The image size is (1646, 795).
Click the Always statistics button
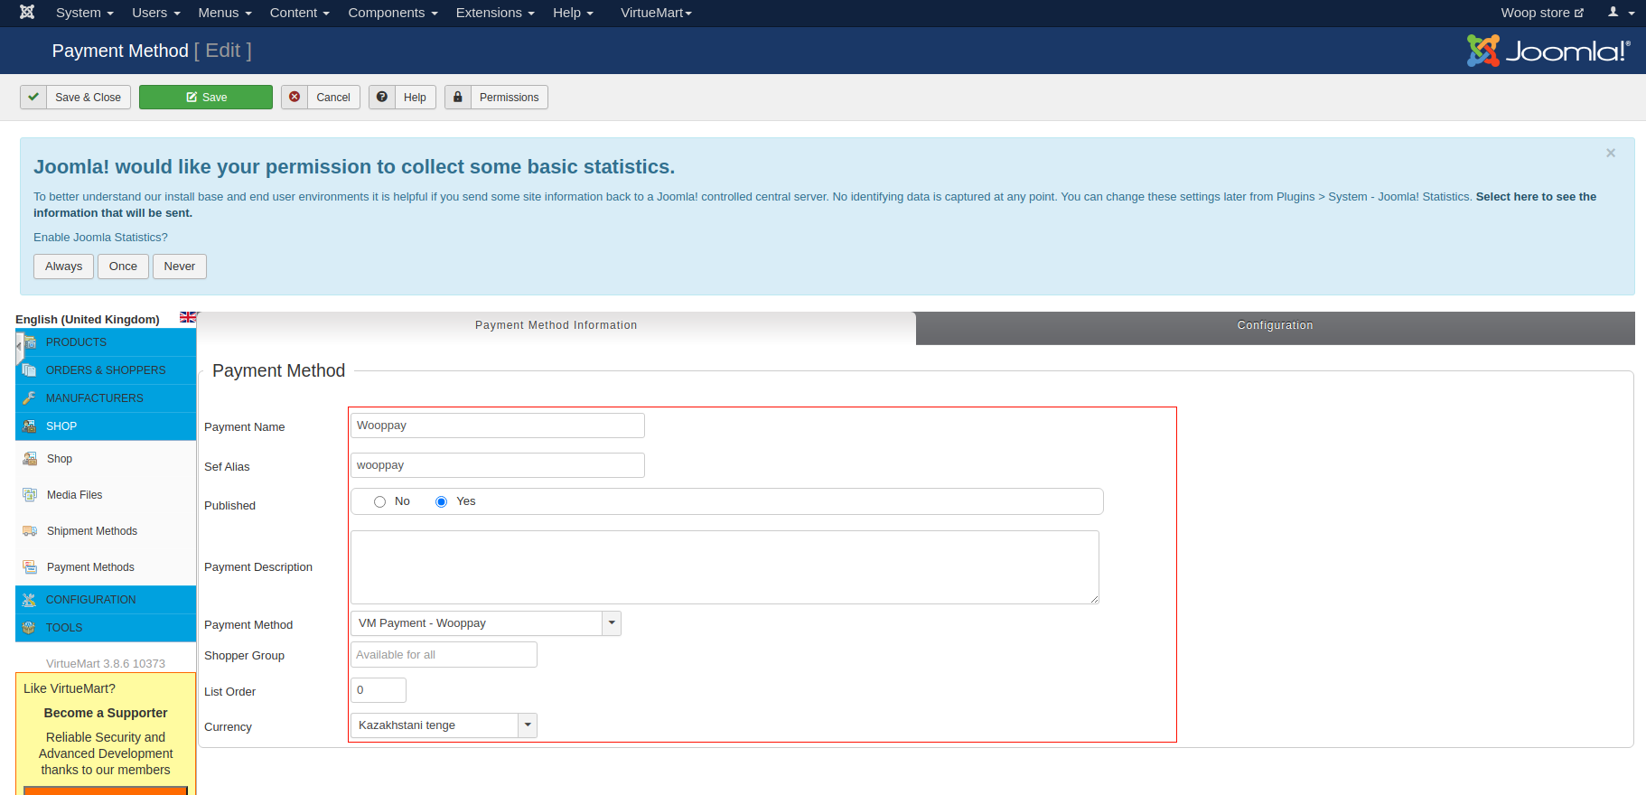(63, 267)
